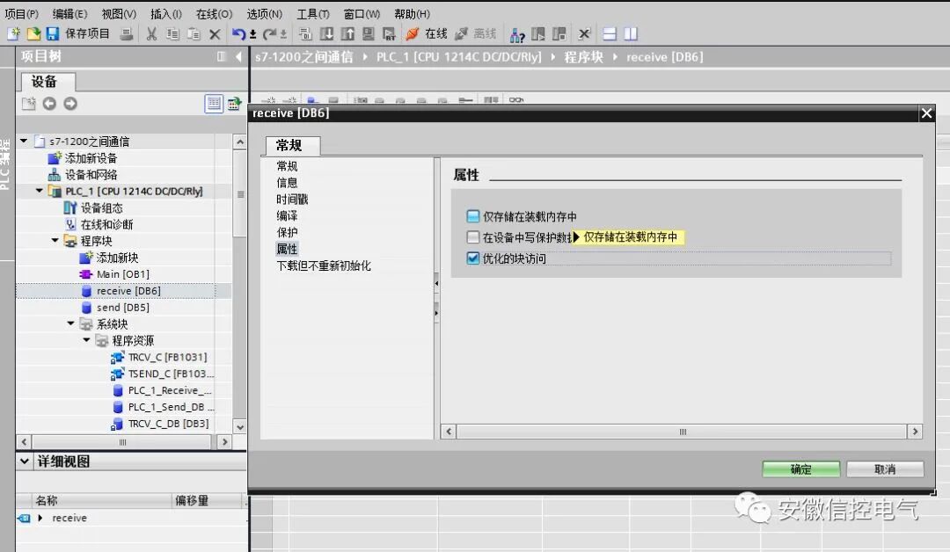Uncheck the optimized block access checkbox
This screenshot has width=950, height=552.
473,258
